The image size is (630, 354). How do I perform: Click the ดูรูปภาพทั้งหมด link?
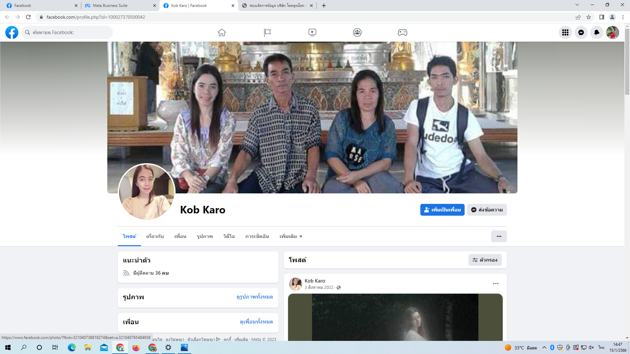click(255, 297)
